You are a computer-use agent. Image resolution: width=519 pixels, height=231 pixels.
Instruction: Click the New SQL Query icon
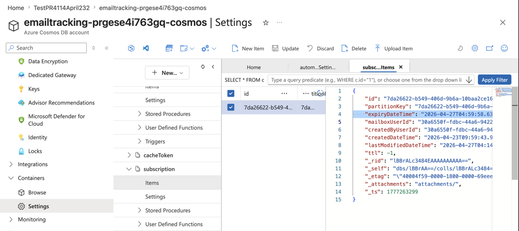tap(169, 48)
